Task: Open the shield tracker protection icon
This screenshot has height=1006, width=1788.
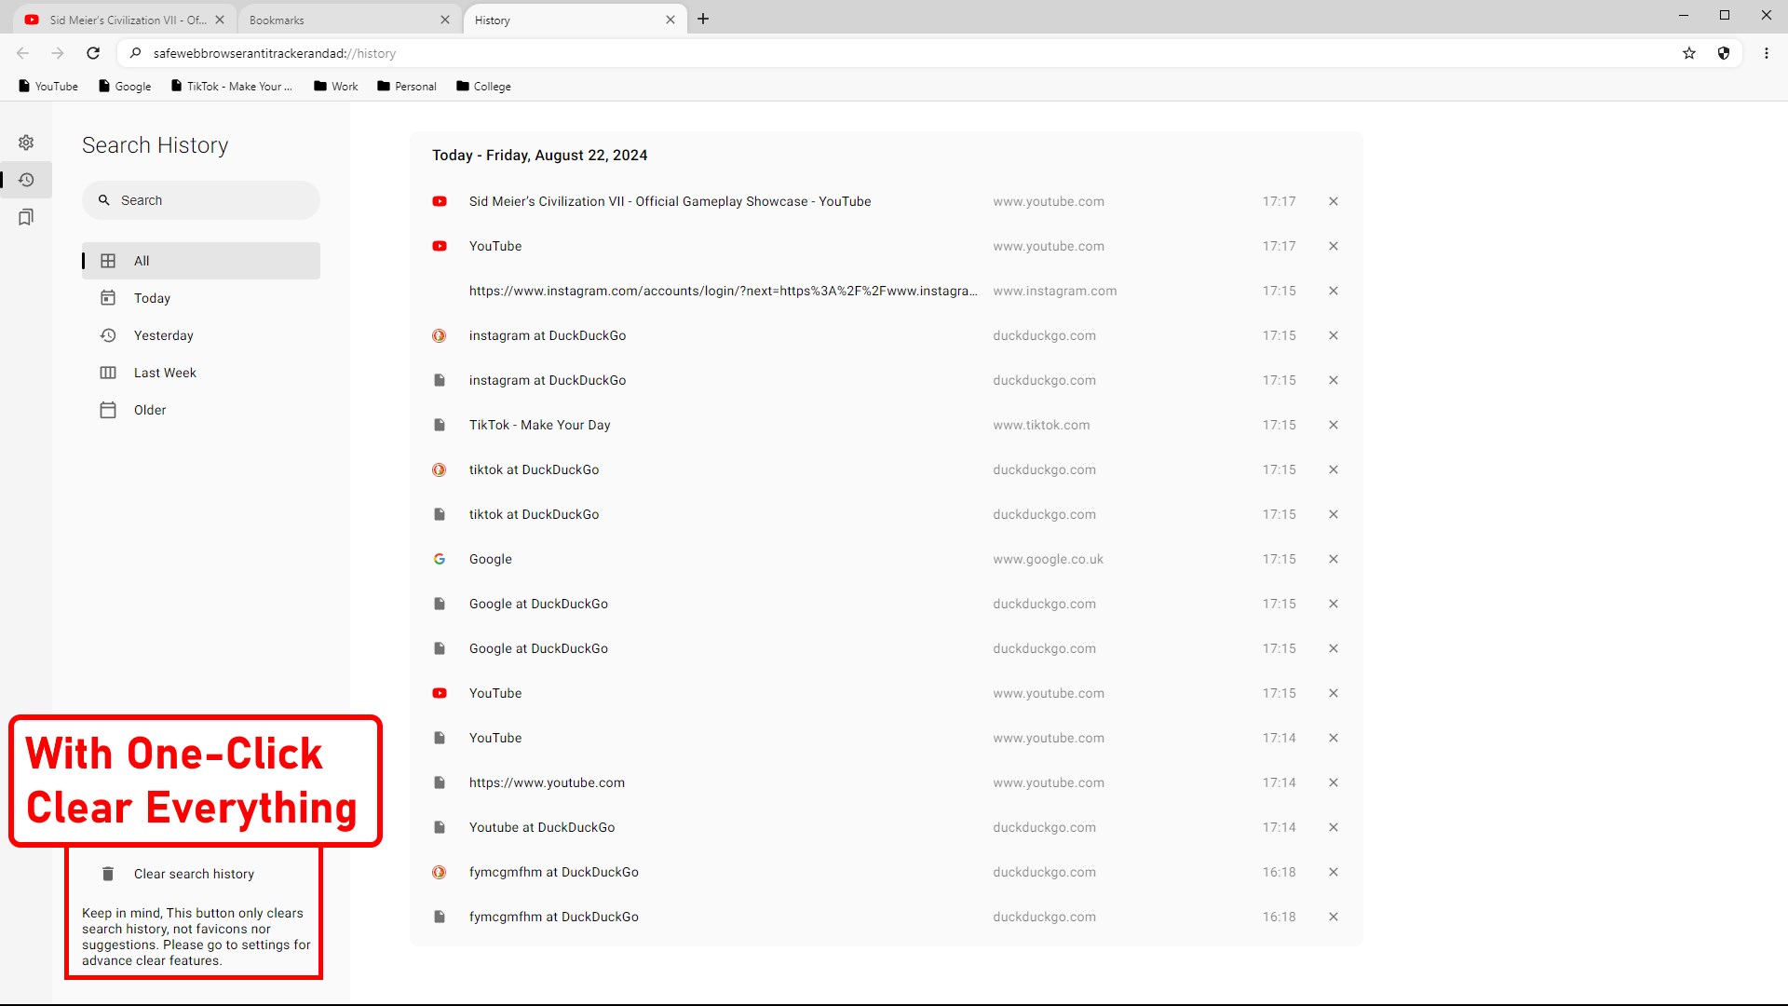Action: [x=1724, y=53]
